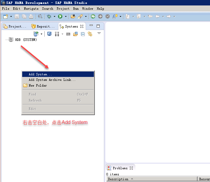Click the Resource column header in Problems
This screenshot has width=210, height=182.
[204, 179]
